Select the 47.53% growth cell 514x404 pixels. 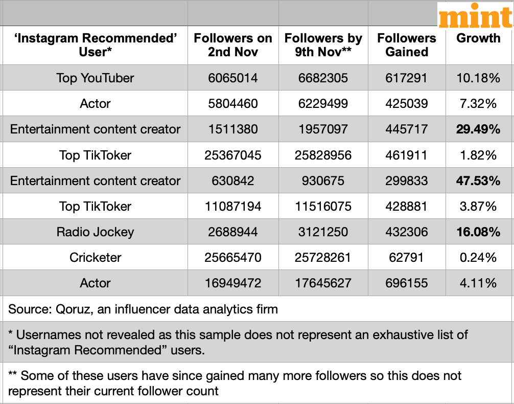click(x=478, y=181)
